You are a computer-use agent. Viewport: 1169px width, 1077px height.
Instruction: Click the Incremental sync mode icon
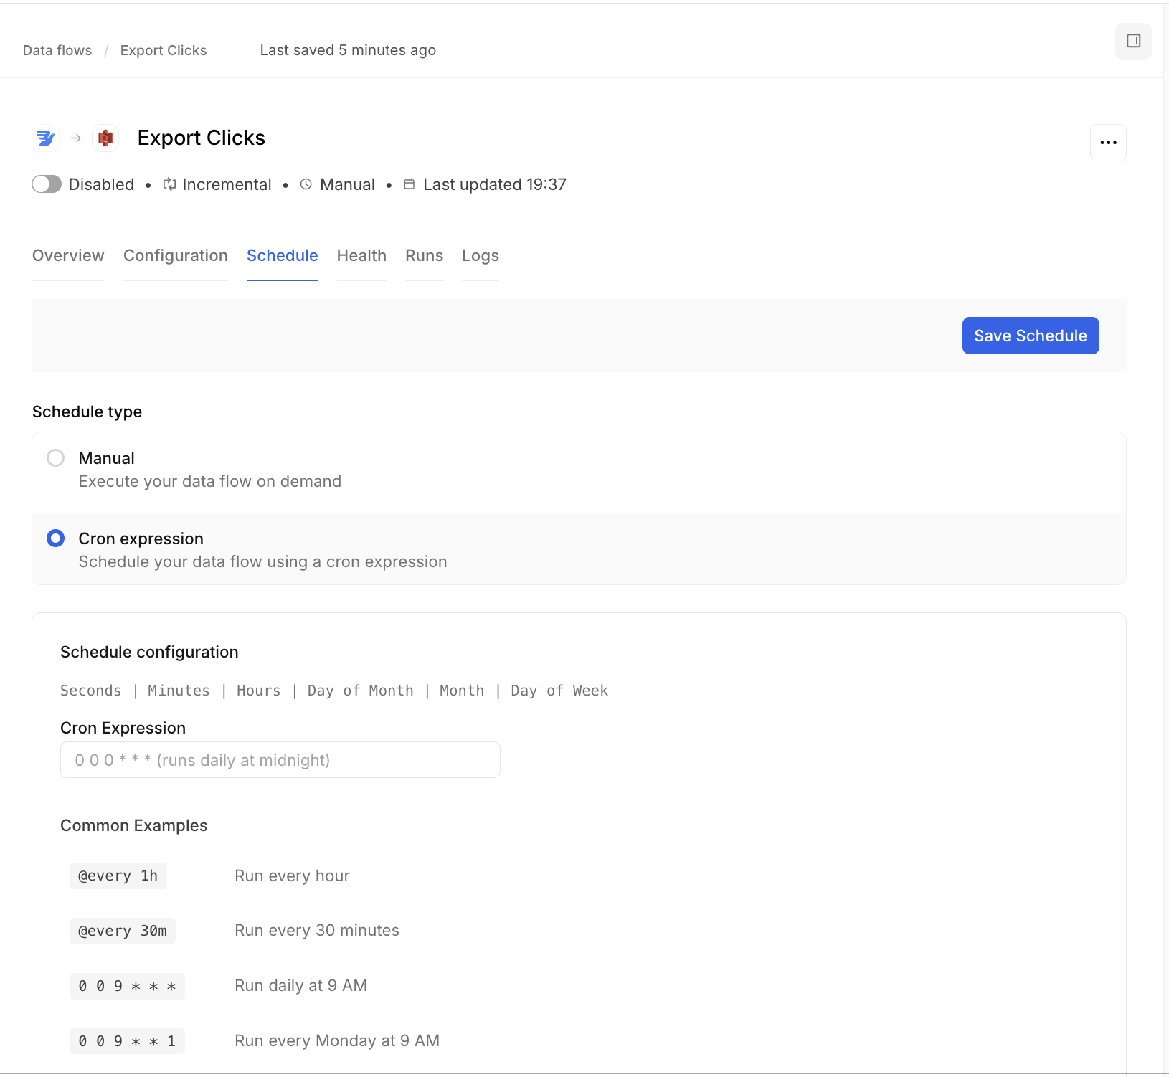click(x=169, y=184)
